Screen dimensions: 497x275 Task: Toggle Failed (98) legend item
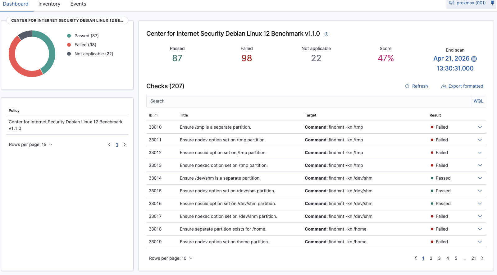[82, 45]
